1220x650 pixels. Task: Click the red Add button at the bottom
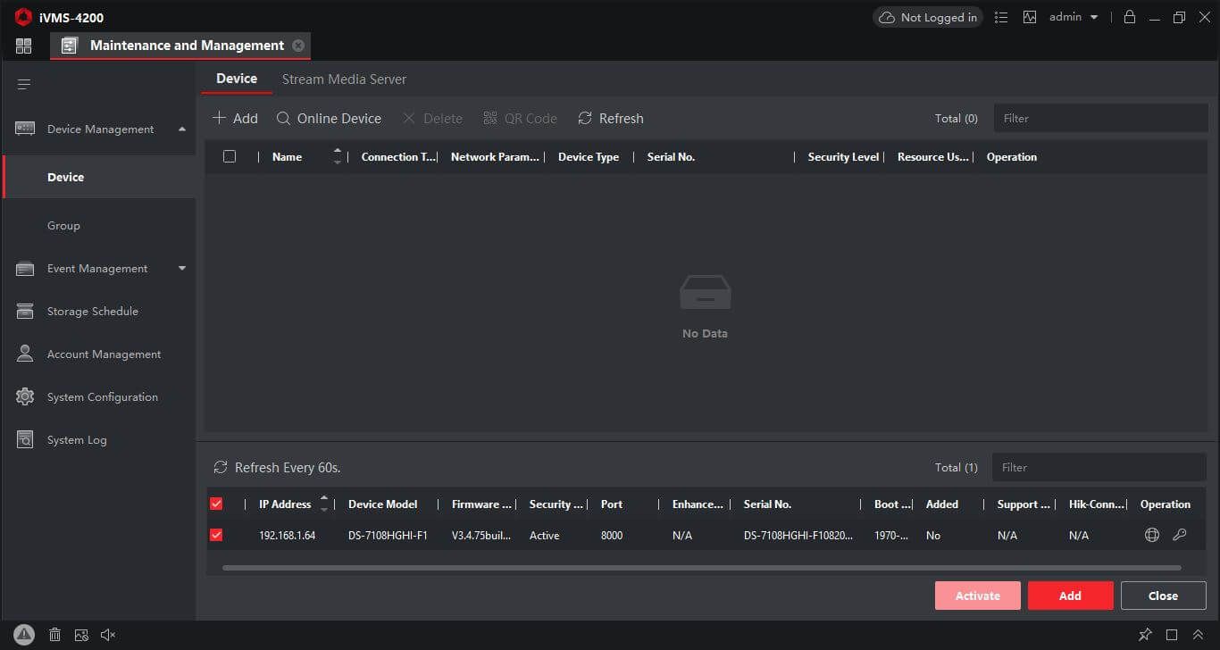(x=1070, y=596)
